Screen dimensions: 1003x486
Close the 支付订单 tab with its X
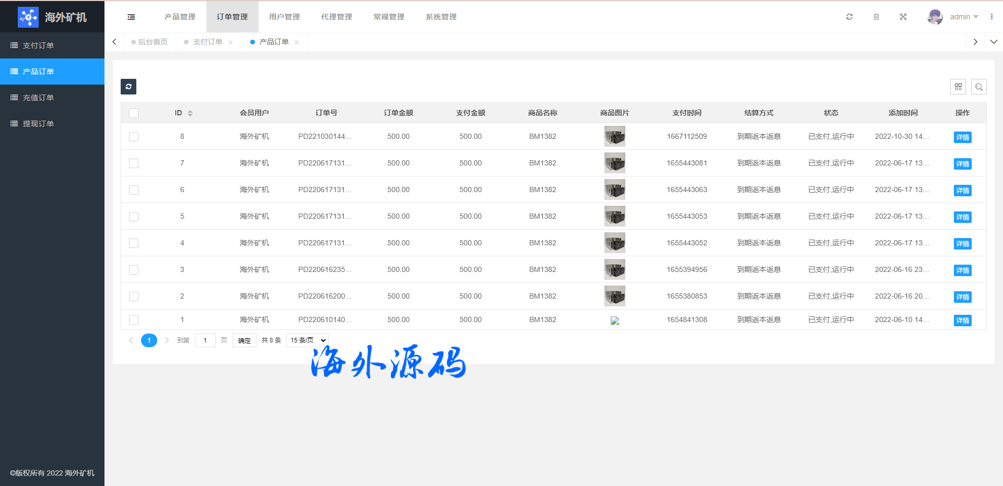click(x=230, y=42)
